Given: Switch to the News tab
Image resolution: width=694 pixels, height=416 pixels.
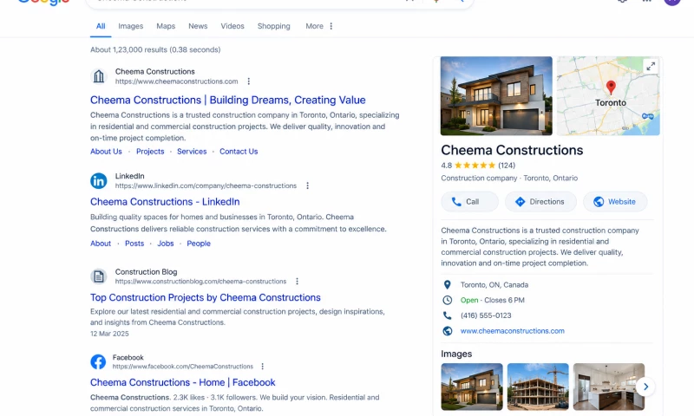Looking at the screenshot, I should coord(198,26).
